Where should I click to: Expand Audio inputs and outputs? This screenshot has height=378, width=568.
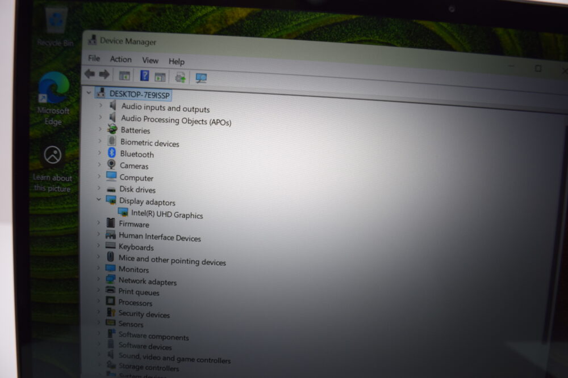[x=101, y=105]
